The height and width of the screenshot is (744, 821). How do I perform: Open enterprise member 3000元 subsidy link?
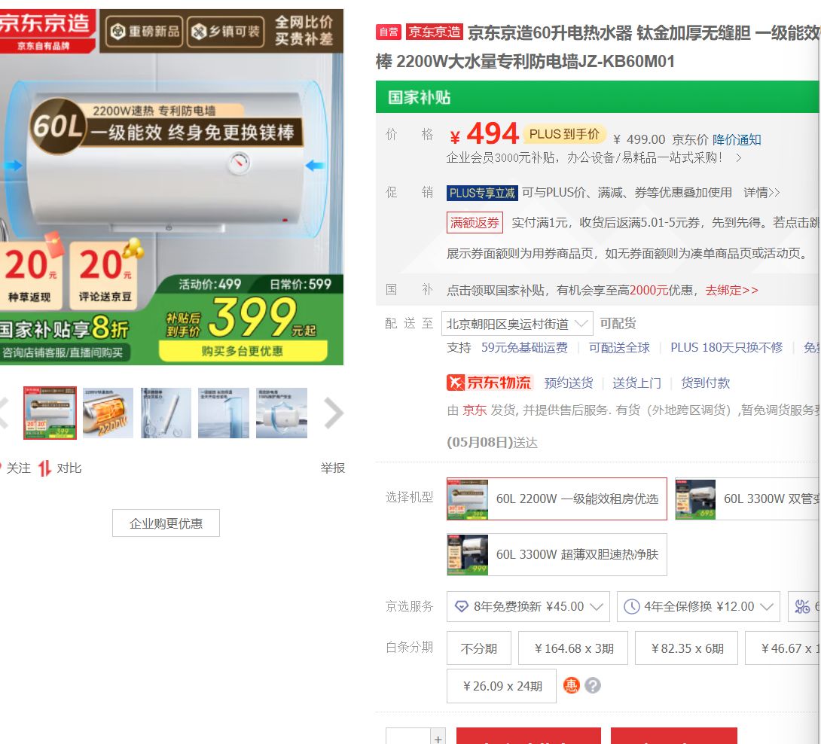(584, 157)
